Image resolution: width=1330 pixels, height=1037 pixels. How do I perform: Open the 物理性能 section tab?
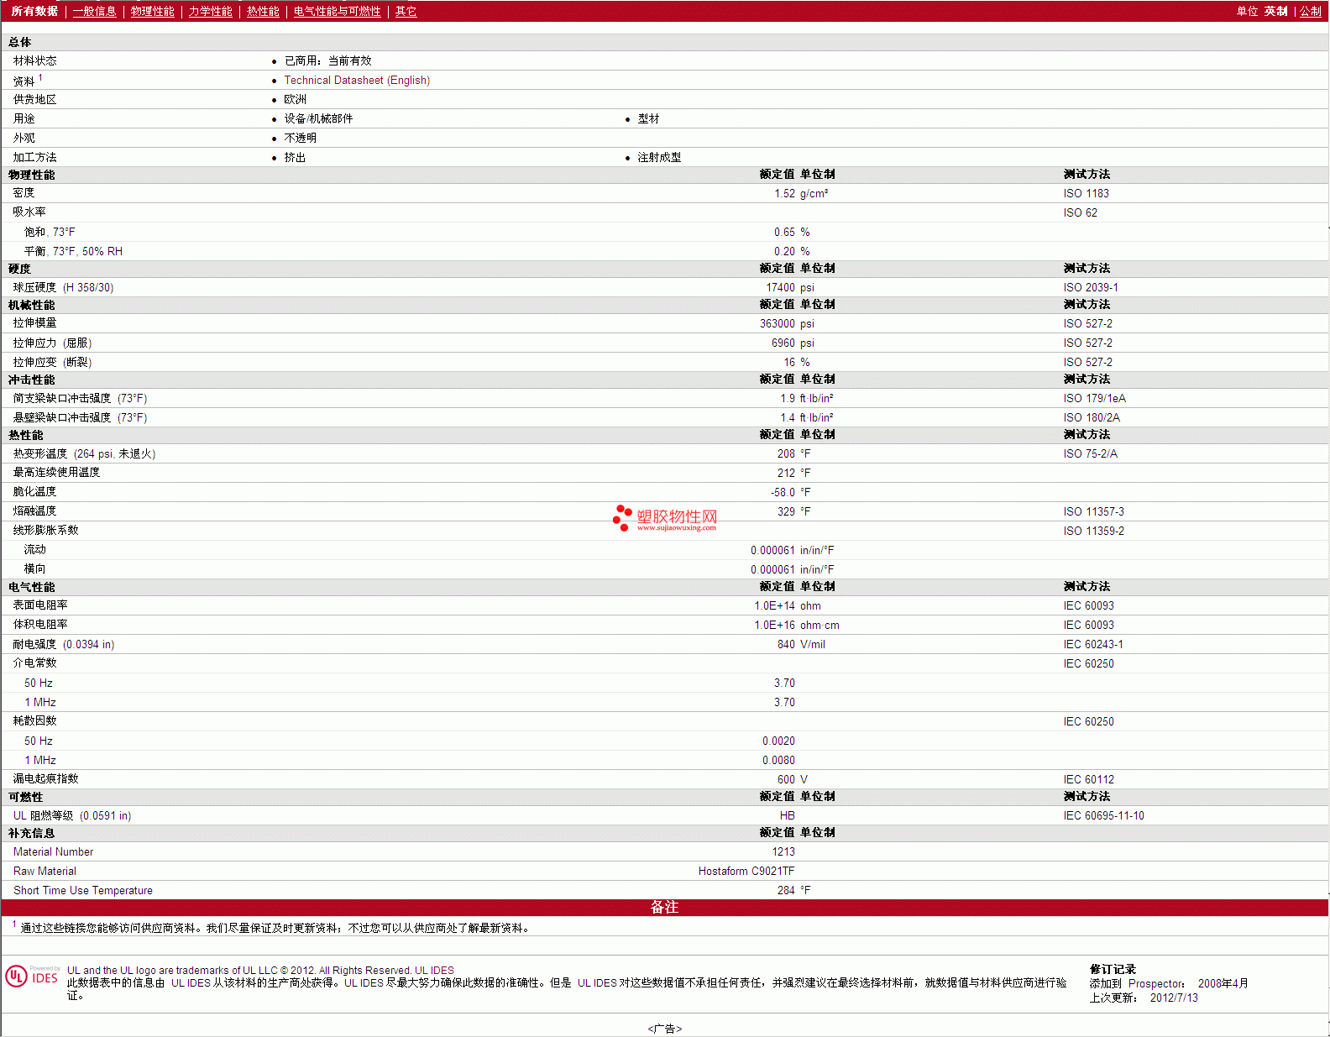pos(152,11)
